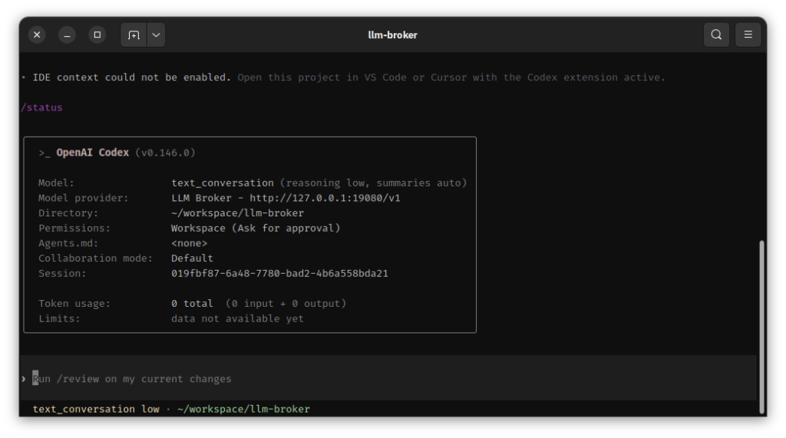The width and height of the screenshot is (786, 438).
Task: Click the Agents.md <none> value
Action: tap(189, 243)
